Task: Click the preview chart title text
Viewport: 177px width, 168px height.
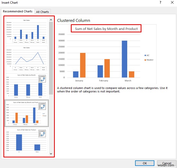Action: (x=106, y=29)
